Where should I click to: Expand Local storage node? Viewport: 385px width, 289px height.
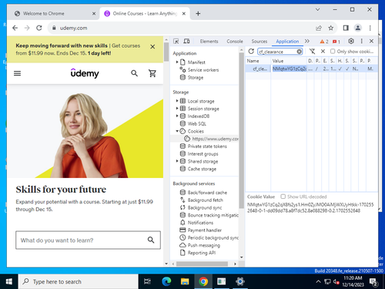[x=177, y=101]
